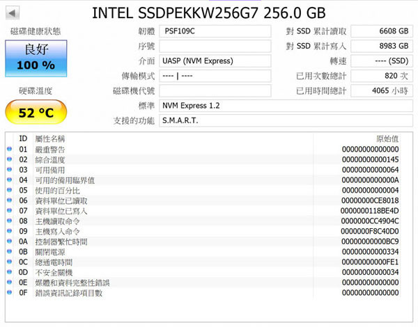Viewport: 418px width, 327px height.
Task: Click the 良好 100% health status button
Action: 36,58
